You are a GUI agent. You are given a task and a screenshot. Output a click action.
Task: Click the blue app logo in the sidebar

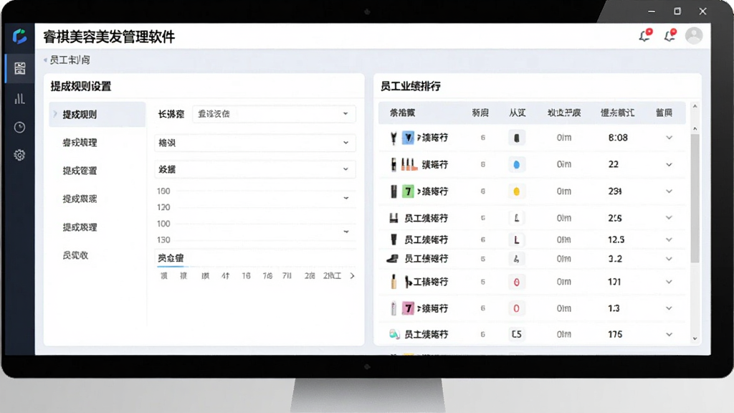(x=19, y=36)
